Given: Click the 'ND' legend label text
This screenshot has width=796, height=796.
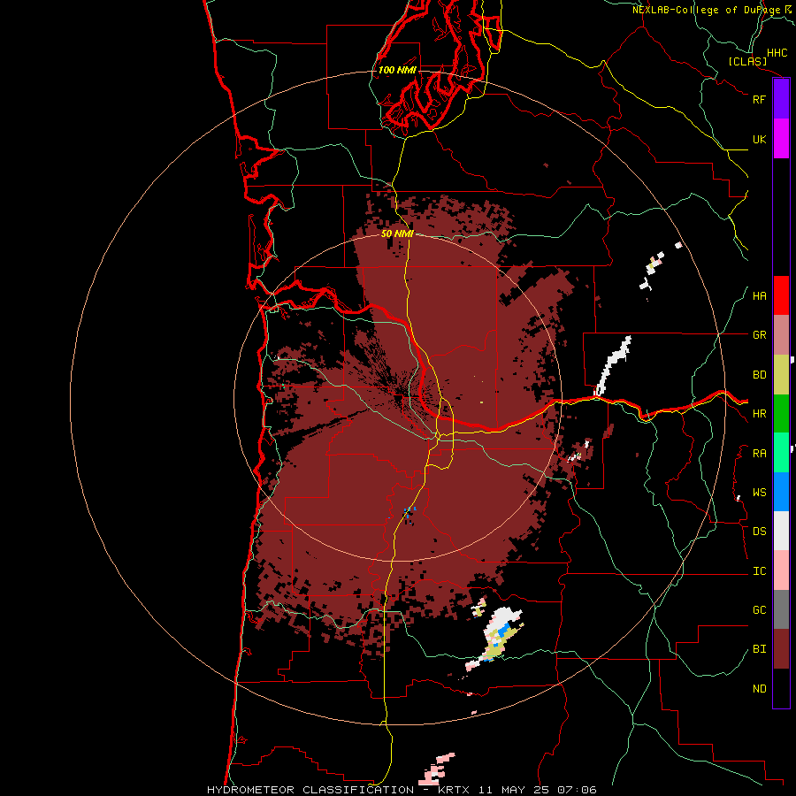Looking at the screenshot, I should tap(759, 689).
